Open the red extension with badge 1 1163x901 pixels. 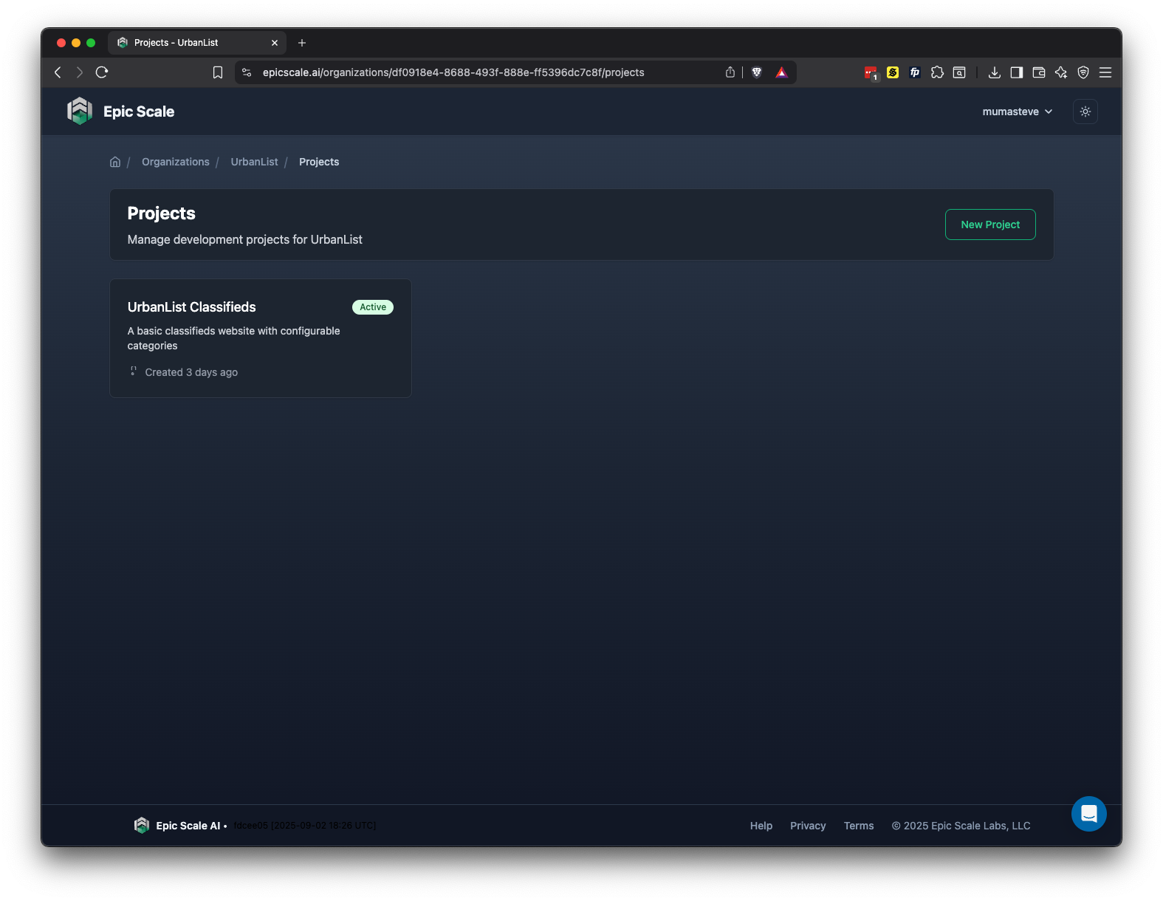tap(871, 72)
